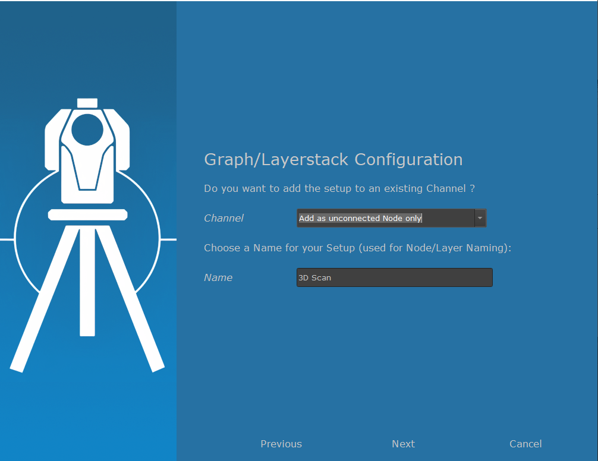Click the scanner's circular lens graphic
598x461 pixels.
click(x=87, y=128)
